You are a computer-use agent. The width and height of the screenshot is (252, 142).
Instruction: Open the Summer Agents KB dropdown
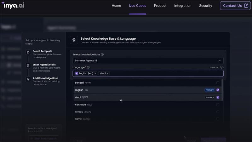pyautogui.click(x=148, y=60)
